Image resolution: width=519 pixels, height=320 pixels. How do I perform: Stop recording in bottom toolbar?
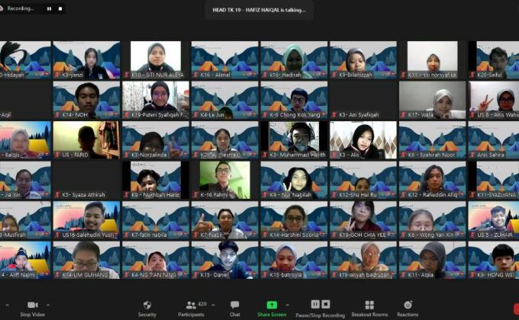326,304
